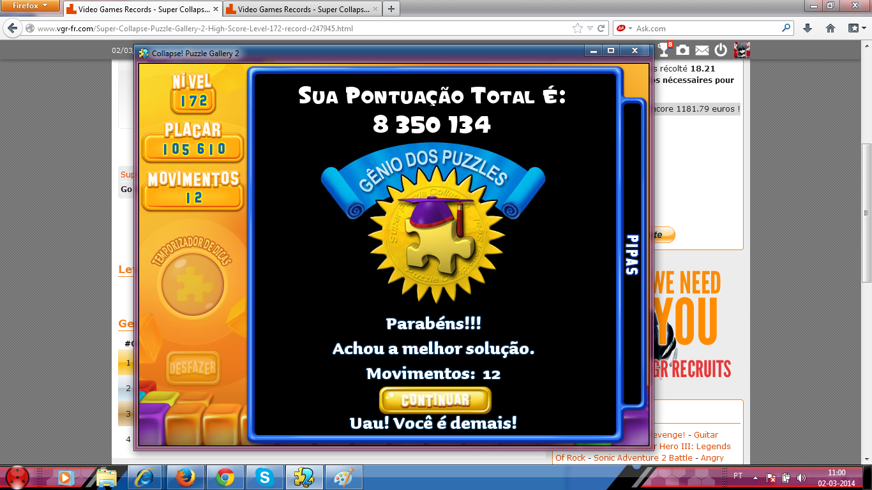The width and height of the screenshot is (872, 490).
Task: Click the Firefox home icon
Action: [x=831, y=28]
